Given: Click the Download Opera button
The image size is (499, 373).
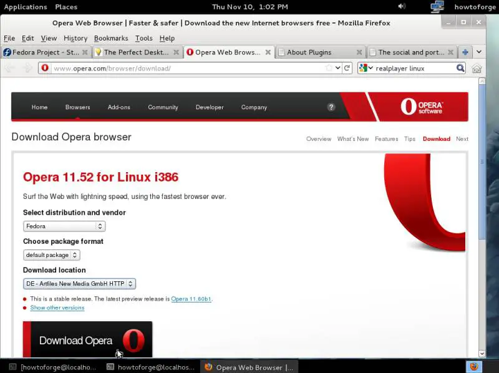Looking at the screenshot, I should click(x=87, y=339).
